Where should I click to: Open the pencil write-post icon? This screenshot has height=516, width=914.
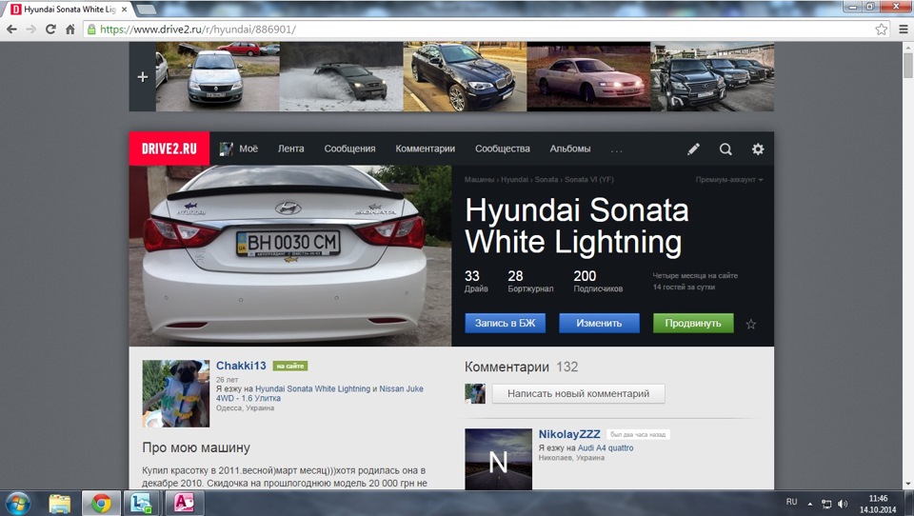693,149
